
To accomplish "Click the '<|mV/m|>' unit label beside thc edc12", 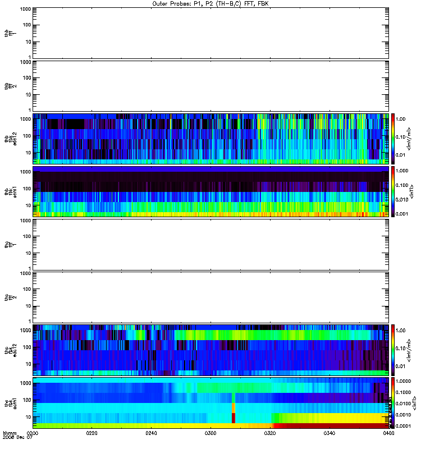I will coord(409,350).
